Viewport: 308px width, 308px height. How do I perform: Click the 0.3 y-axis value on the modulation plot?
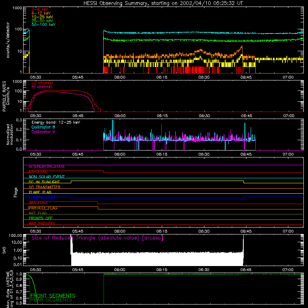click(x=19, y=120)
